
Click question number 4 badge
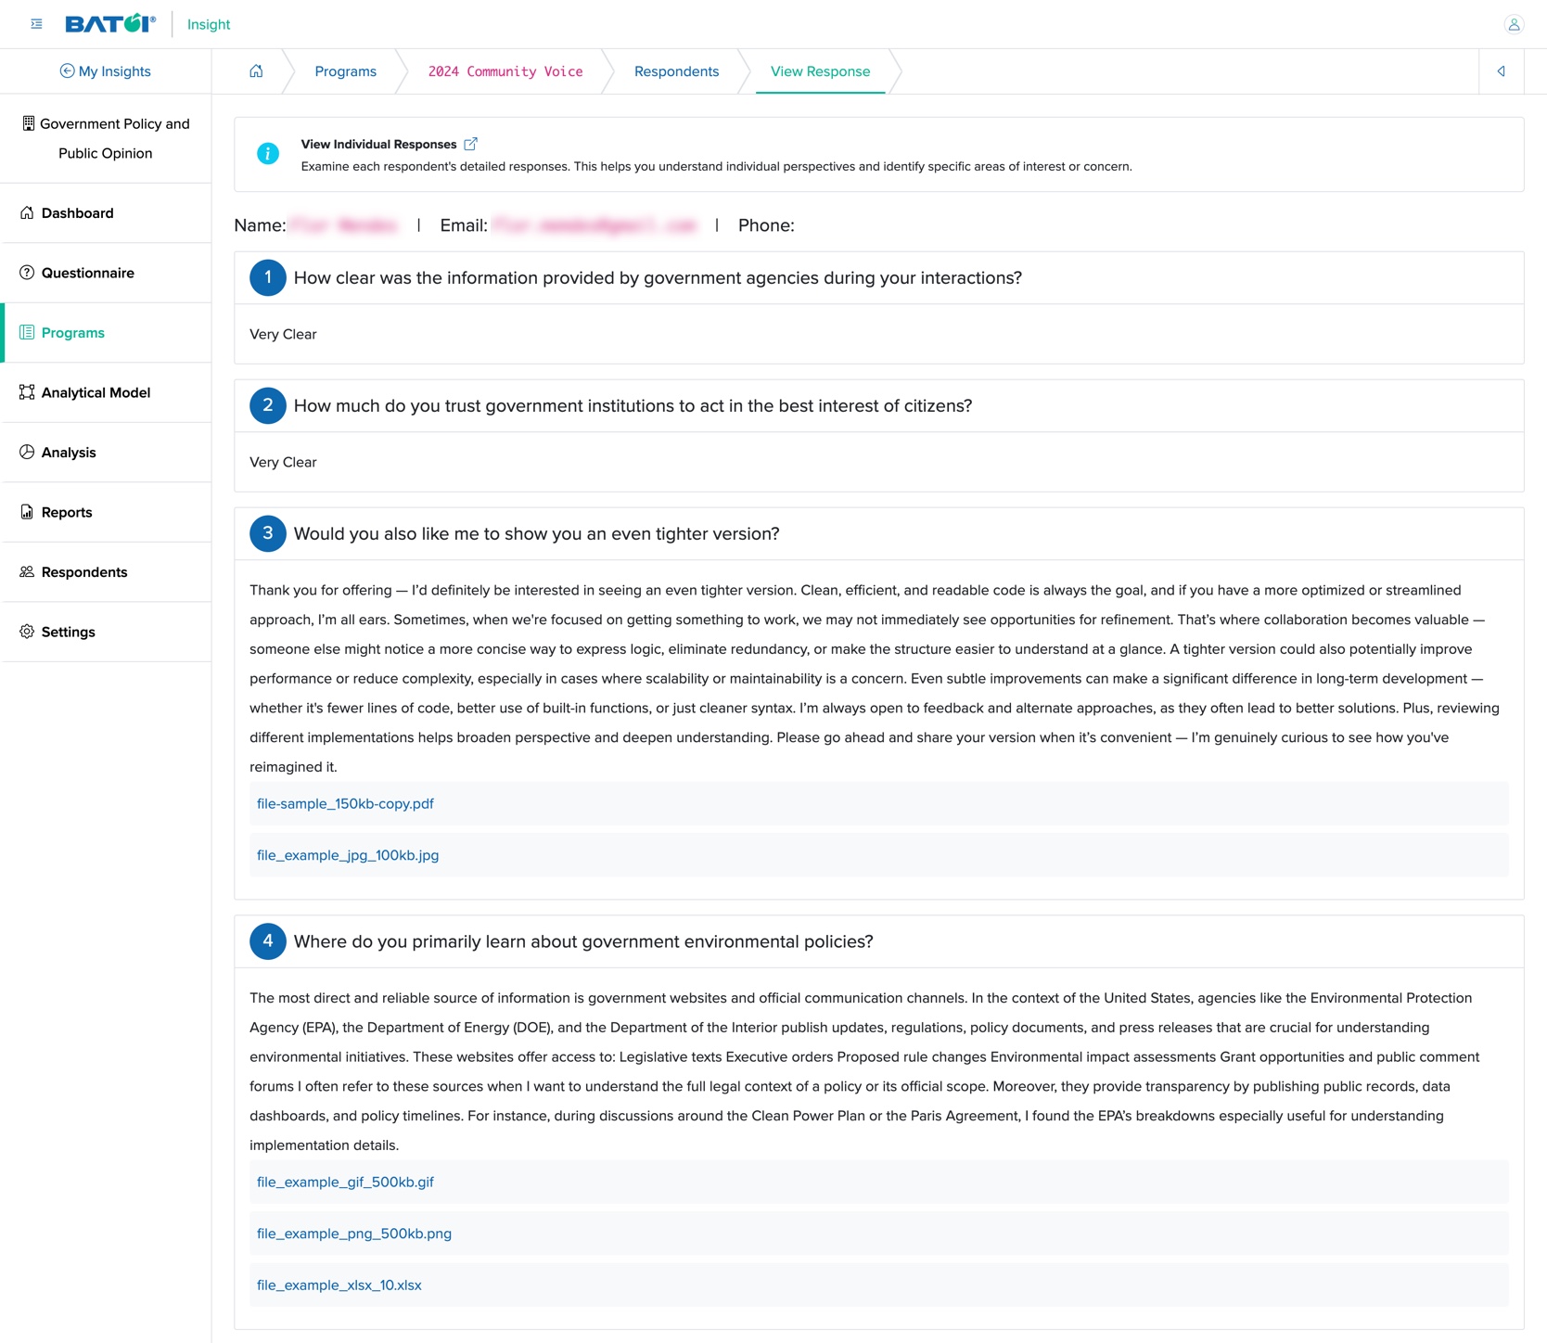268,941
